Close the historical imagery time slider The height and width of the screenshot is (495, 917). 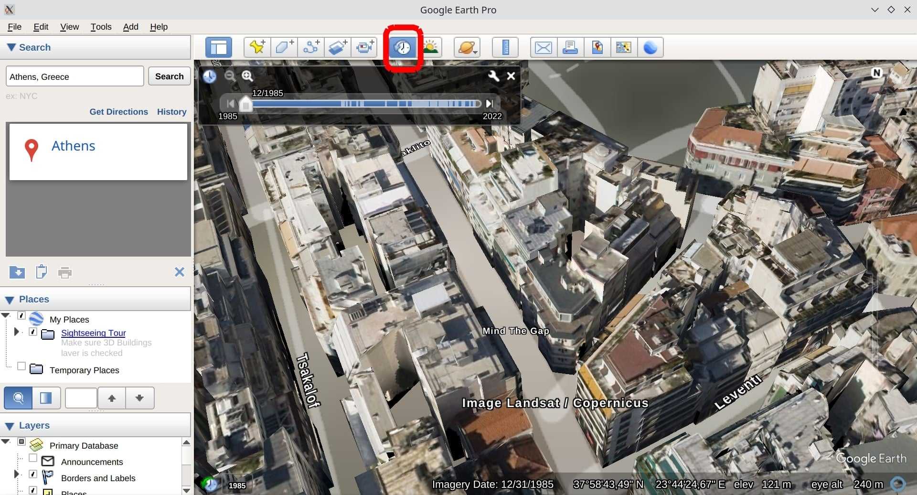[x=511, y=76]
